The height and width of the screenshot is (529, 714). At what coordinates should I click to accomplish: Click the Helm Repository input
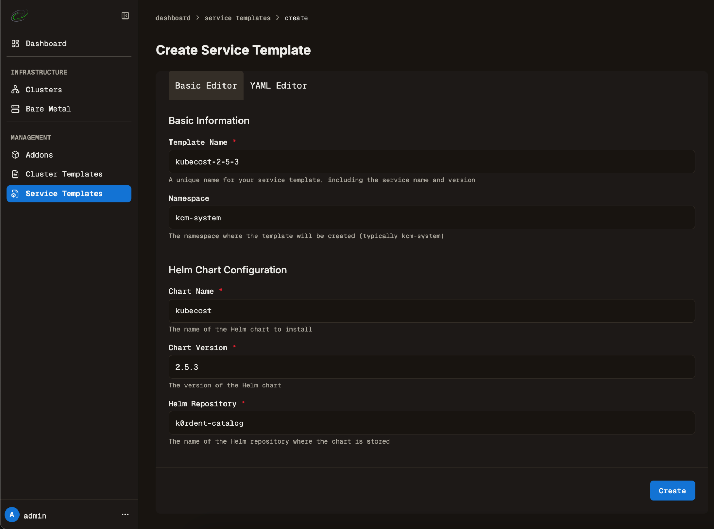(431, 423)
